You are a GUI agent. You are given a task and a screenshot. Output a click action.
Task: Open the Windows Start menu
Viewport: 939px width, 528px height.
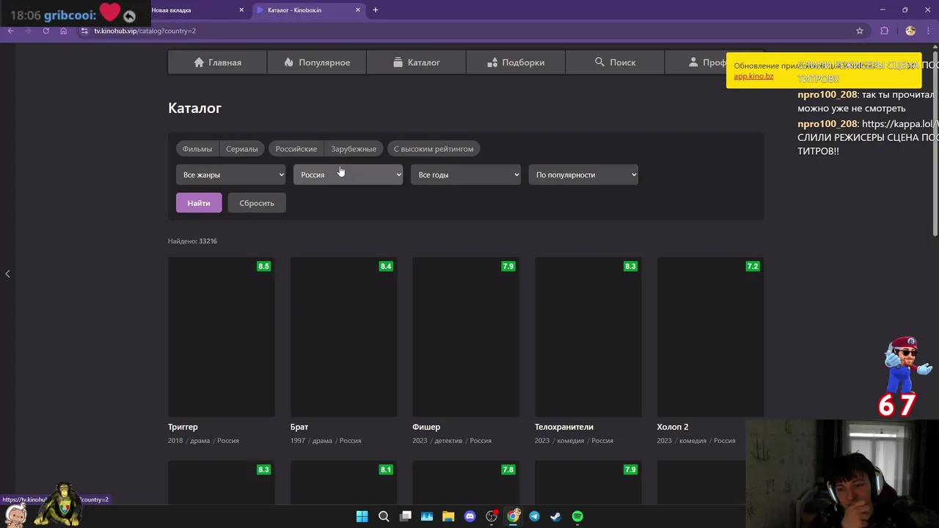tap(362, 516)
